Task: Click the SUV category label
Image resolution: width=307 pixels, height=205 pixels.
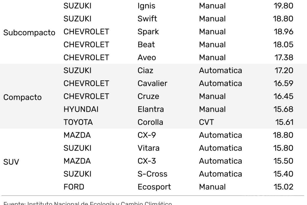Action: (11, 162)
